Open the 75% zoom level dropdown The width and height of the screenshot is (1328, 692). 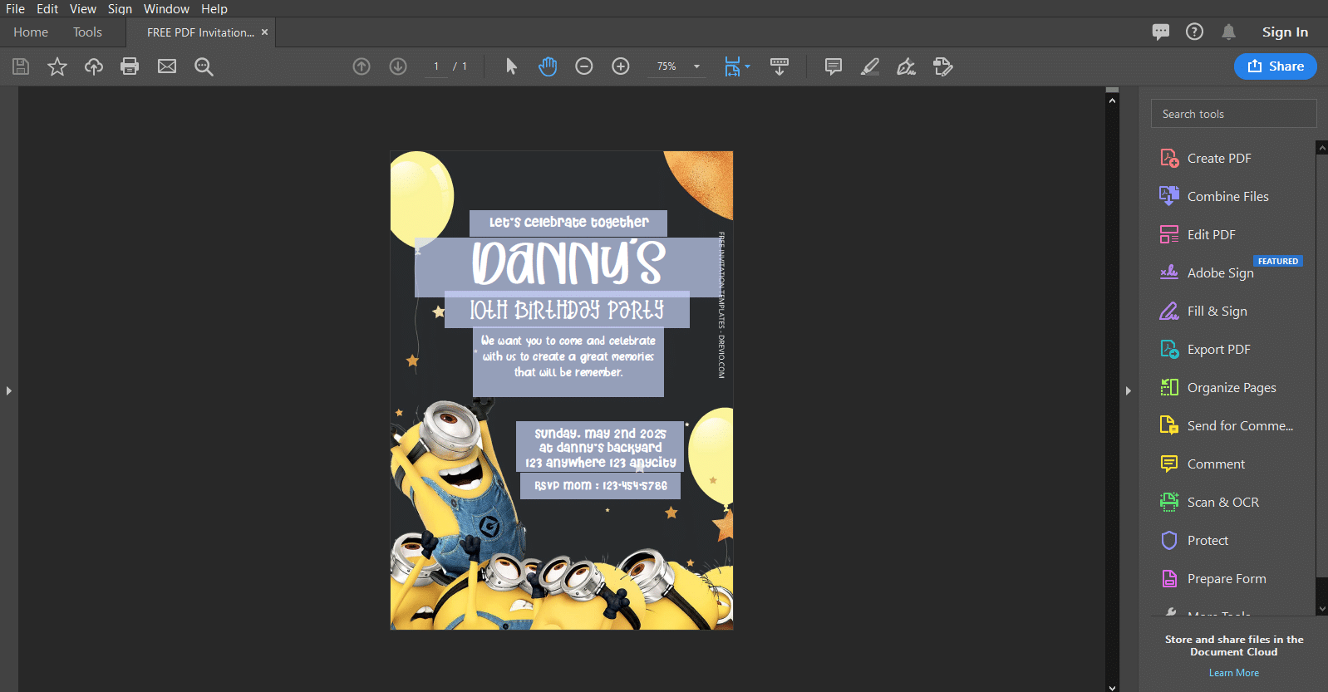678,66
